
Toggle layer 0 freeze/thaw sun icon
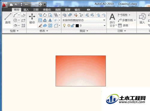click(69, 26)
